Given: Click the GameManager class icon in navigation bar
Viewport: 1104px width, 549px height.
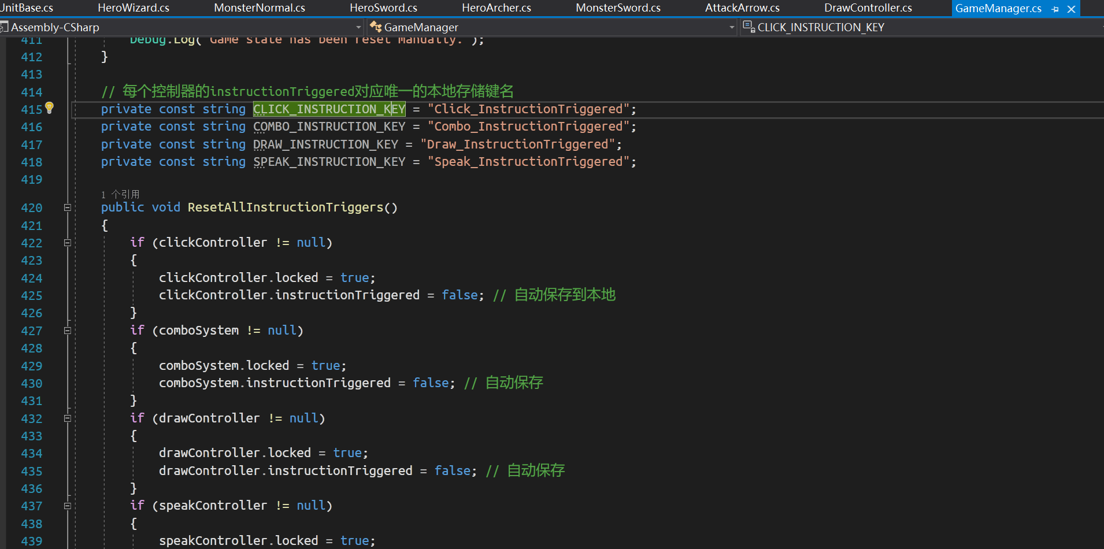Looking at the screenshot, I should [376, 27].
